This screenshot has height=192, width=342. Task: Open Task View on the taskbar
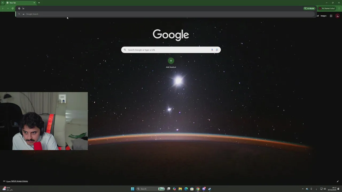tap(169, 189)
